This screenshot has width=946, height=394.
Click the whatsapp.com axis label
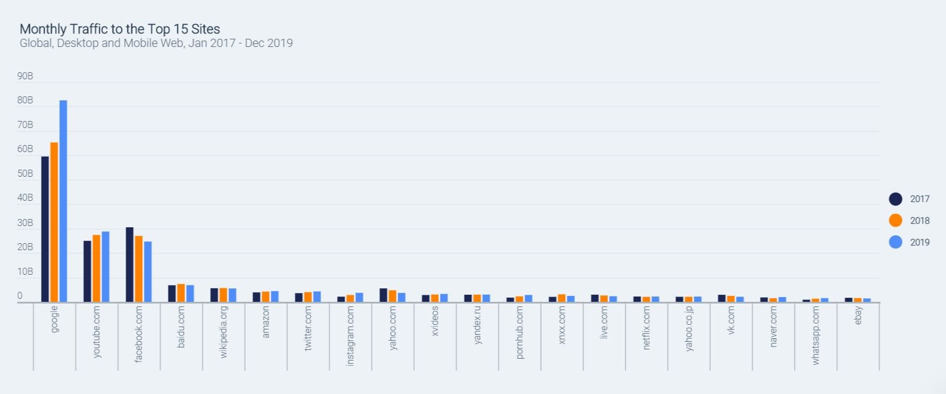click(x=816, y=335)
